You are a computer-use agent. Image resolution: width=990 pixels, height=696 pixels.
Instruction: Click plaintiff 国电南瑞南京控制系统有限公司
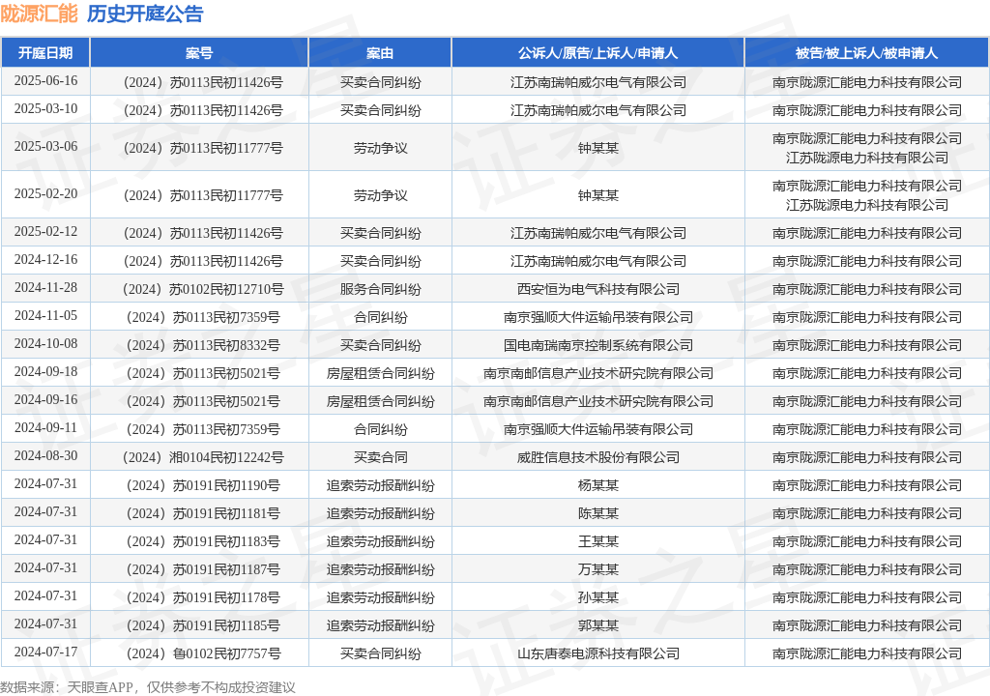point(597,345)
